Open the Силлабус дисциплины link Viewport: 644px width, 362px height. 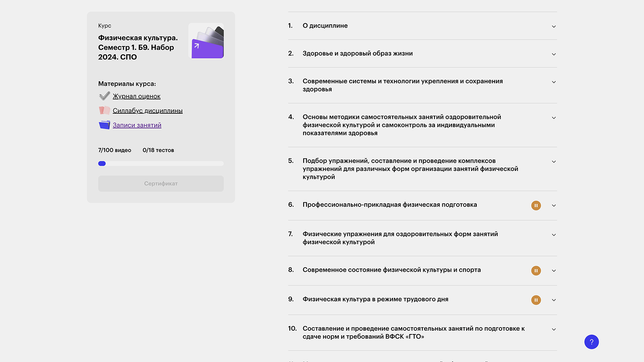tap(148, 110)
